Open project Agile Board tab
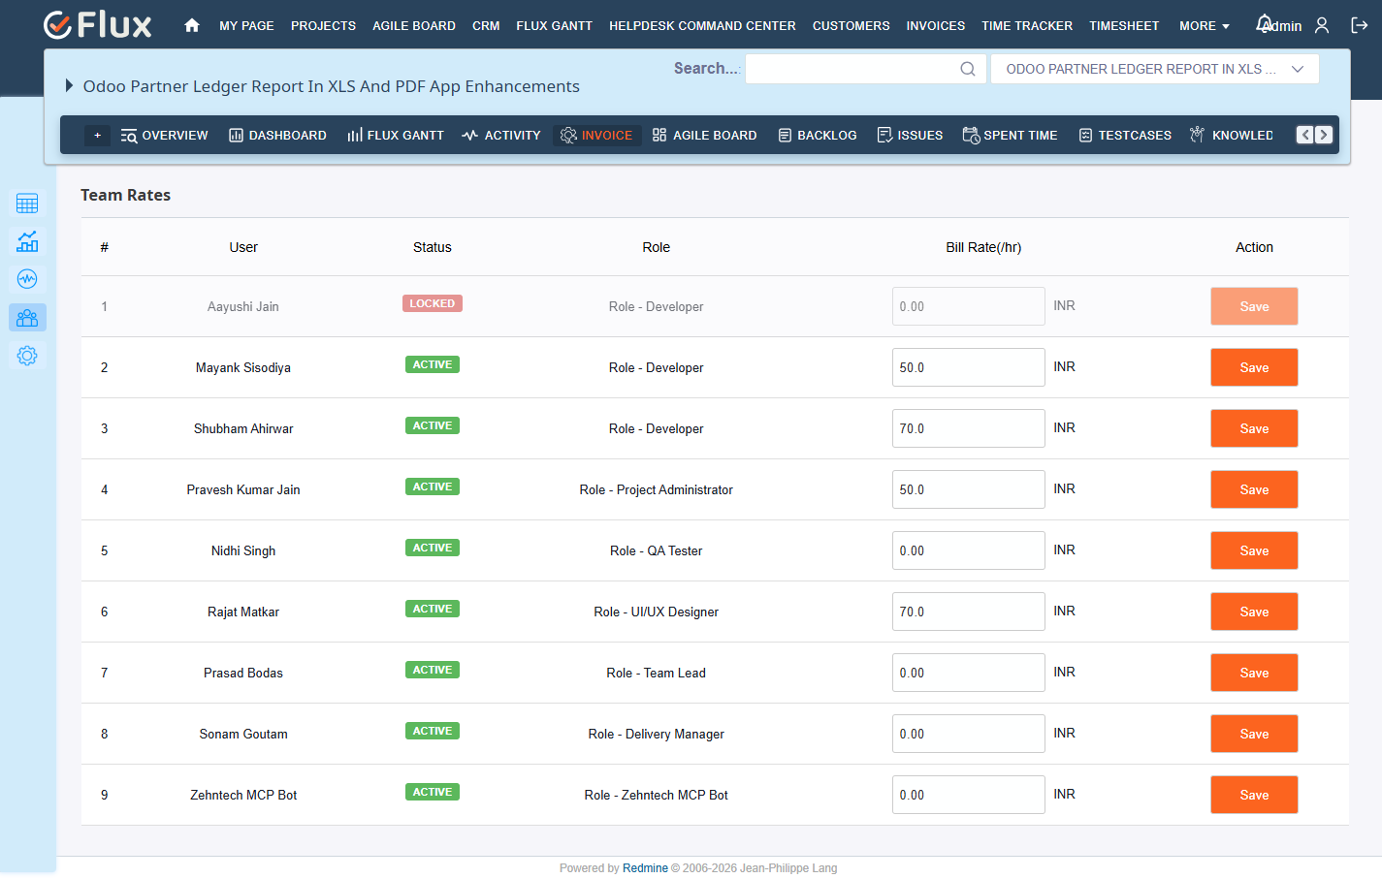Viewport: 1382px width, 879px height. [x=704, y=136]
